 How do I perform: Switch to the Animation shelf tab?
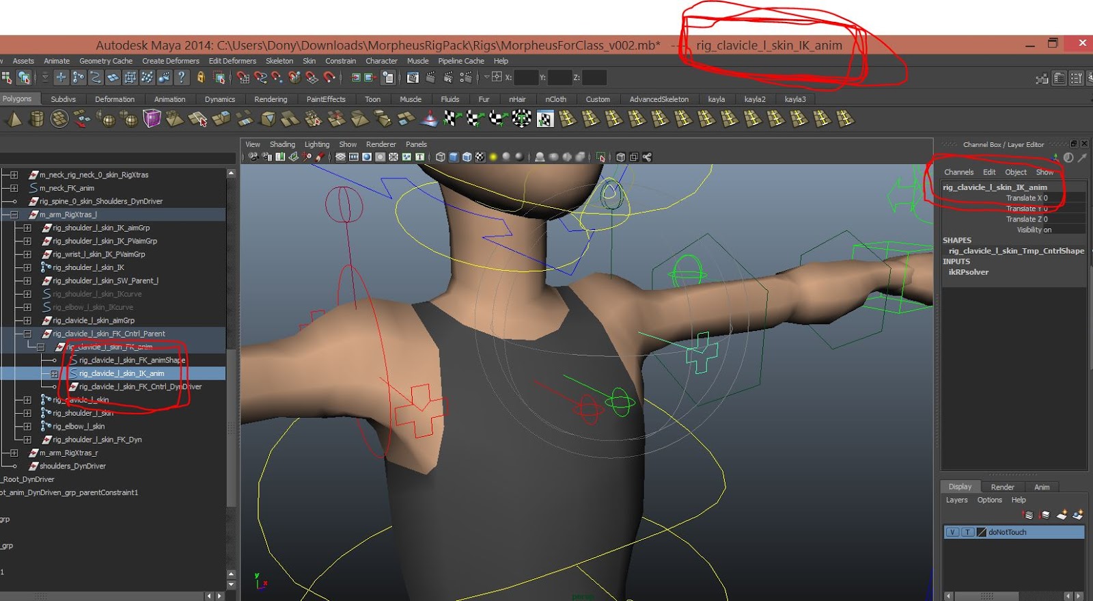click(x=169, y=99)
